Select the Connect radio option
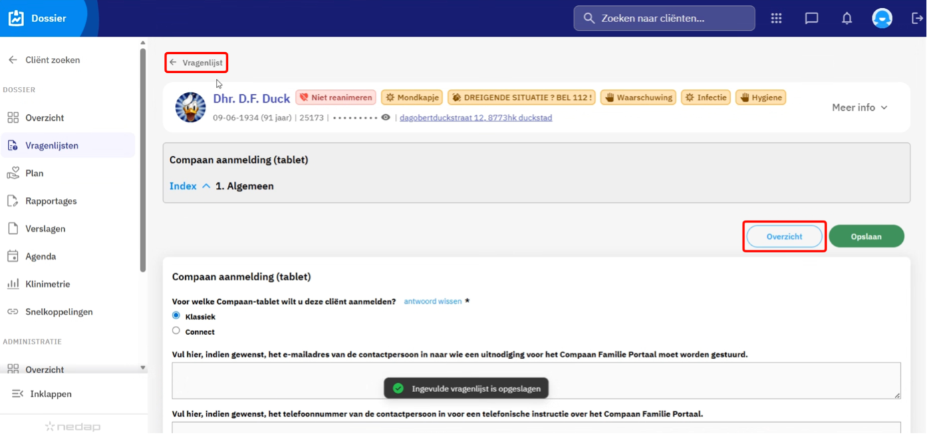This screenshot has width=929, height=436. pyautogui.click(x=176, y=331)
